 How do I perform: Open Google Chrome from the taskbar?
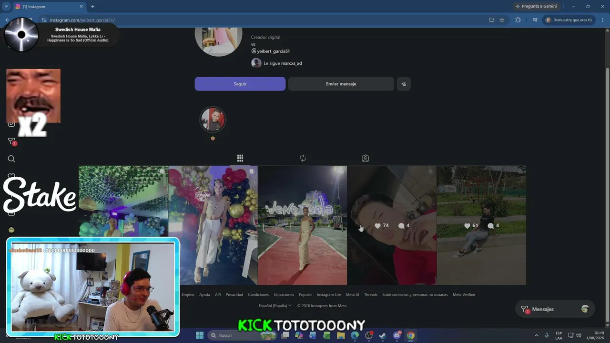[x=411, y=335]
